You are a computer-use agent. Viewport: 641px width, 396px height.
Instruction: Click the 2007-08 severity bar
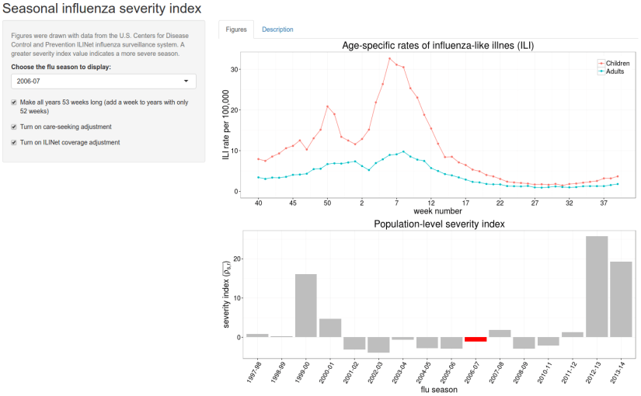pyautogui.click(x=500, y=334)
